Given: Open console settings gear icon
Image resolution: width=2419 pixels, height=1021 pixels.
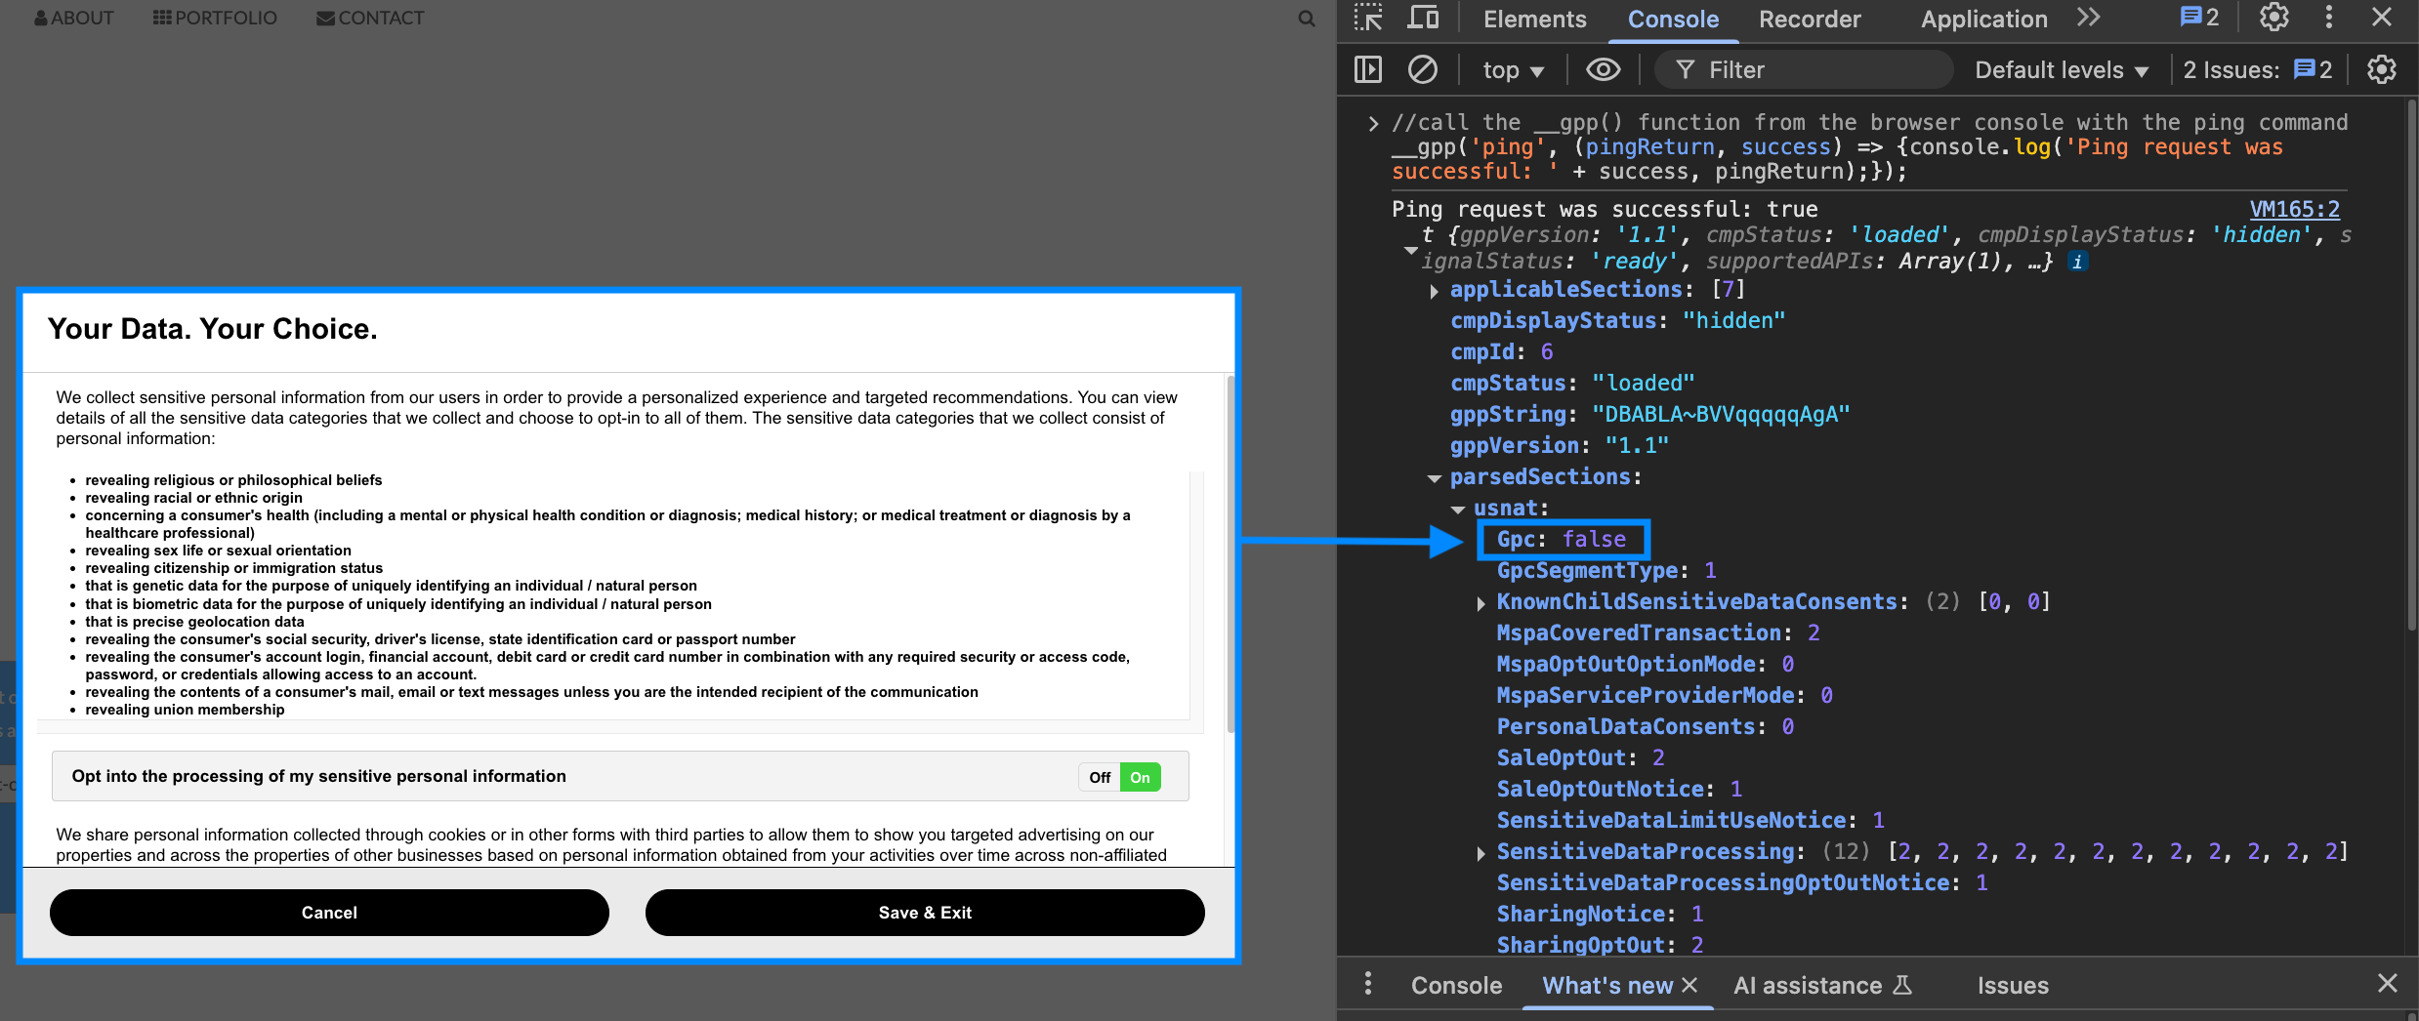Looking at the screenshot, I should click(2382, 69).
